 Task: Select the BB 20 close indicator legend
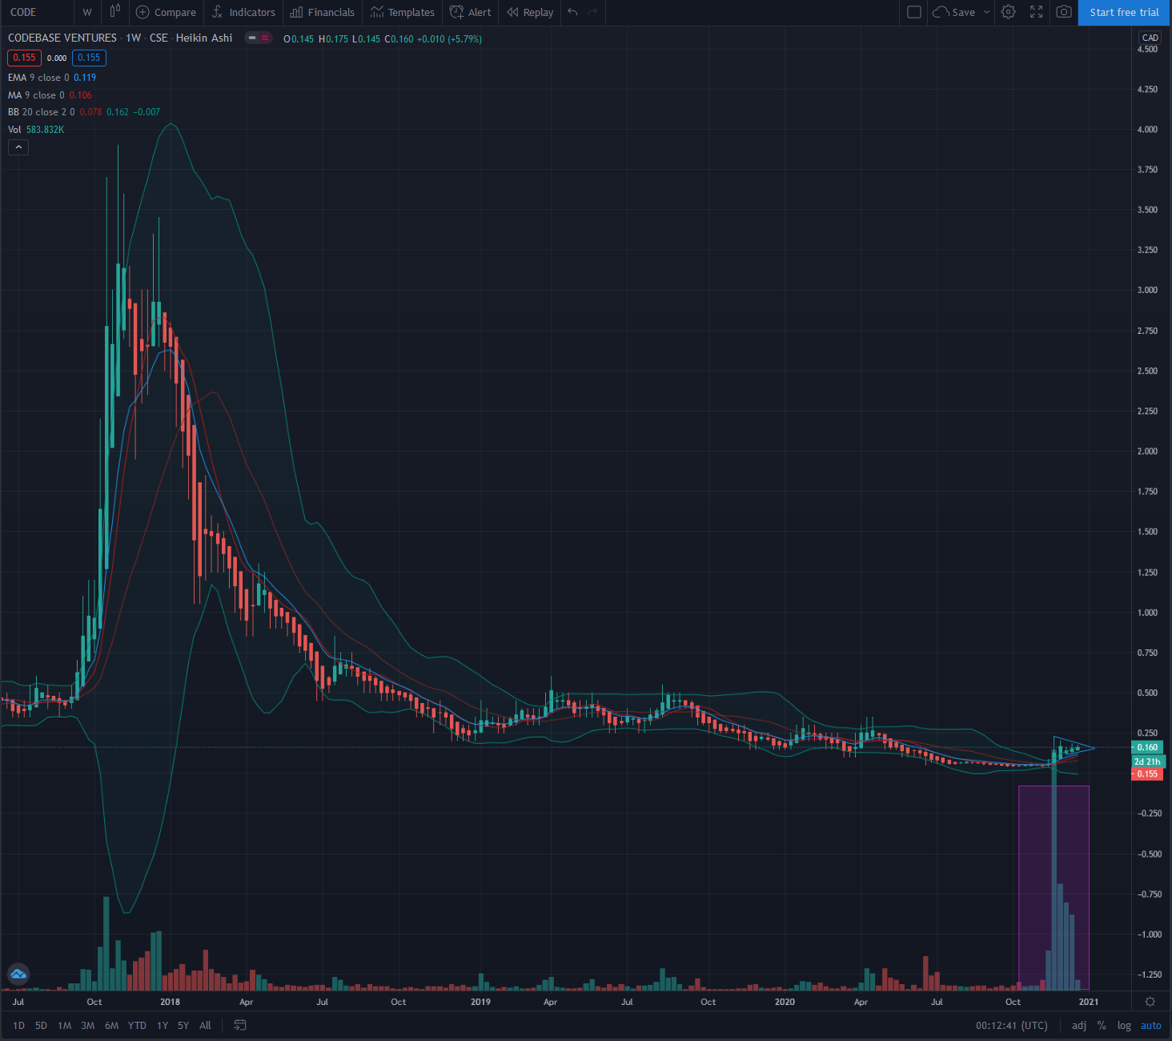84,112
